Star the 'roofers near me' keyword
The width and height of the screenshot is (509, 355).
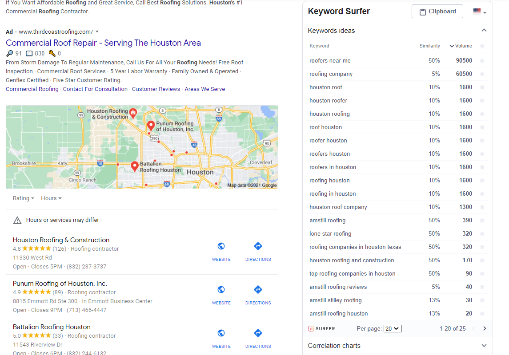coord(482,60)
